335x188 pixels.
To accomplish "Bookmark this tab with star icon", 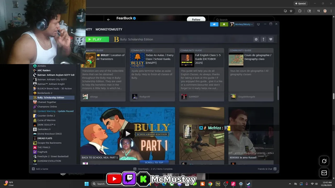I will 291,11.
